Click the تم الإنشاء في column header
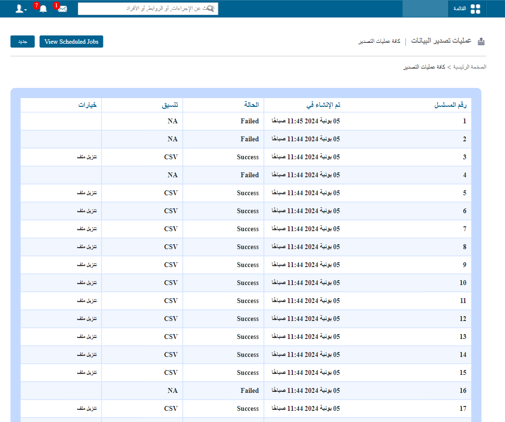This screenshot has height=422, width=505. point(323,105)
